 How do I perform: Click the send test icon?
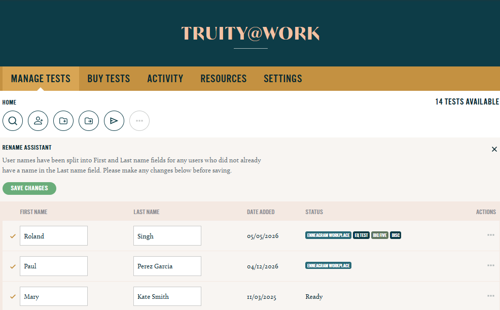click(114, 121)
